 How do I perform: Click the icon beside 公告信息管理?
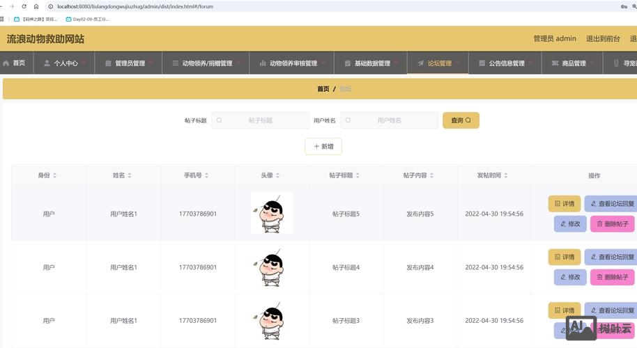pos(482,63)
